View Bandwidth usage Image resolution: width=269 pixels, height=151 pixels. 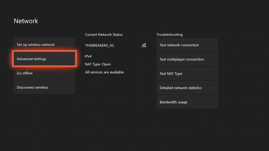pos(187,102)
